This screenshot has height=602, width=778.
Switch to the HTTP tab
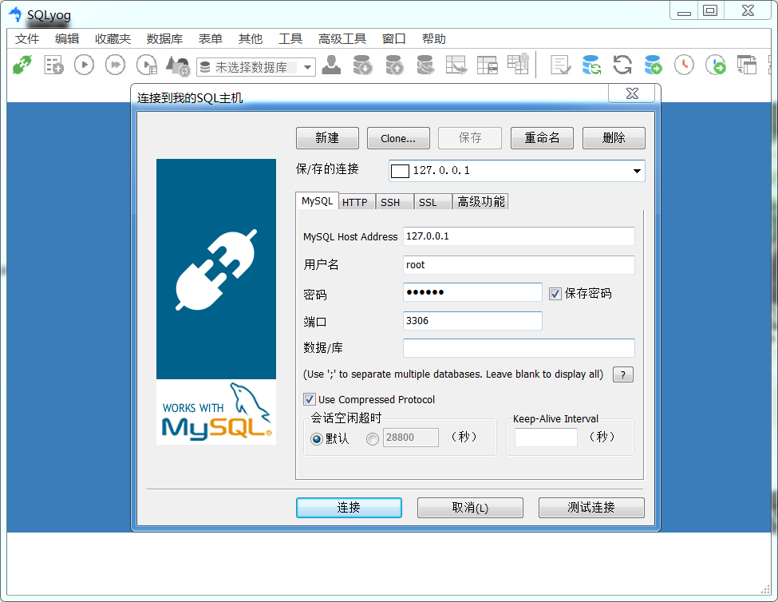pyautogui.click(x=355, y=202)
